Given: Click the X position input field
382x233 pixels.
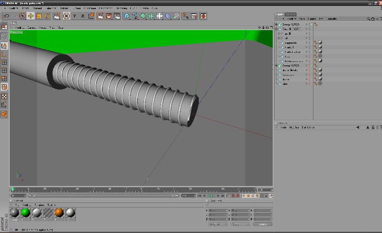Looking at the screenshot, I should click(x=218, y=210).
